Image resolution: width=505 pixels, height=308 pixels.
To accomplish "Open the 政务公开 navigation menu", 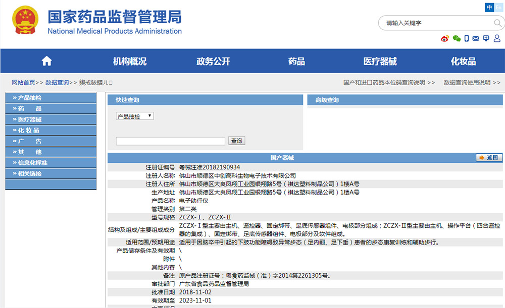I will 213,61.
